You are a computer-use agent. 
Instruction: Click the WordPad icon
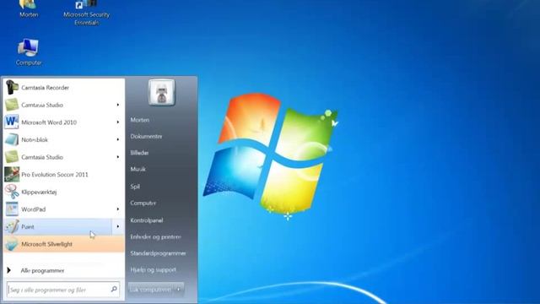pos(12,209)
